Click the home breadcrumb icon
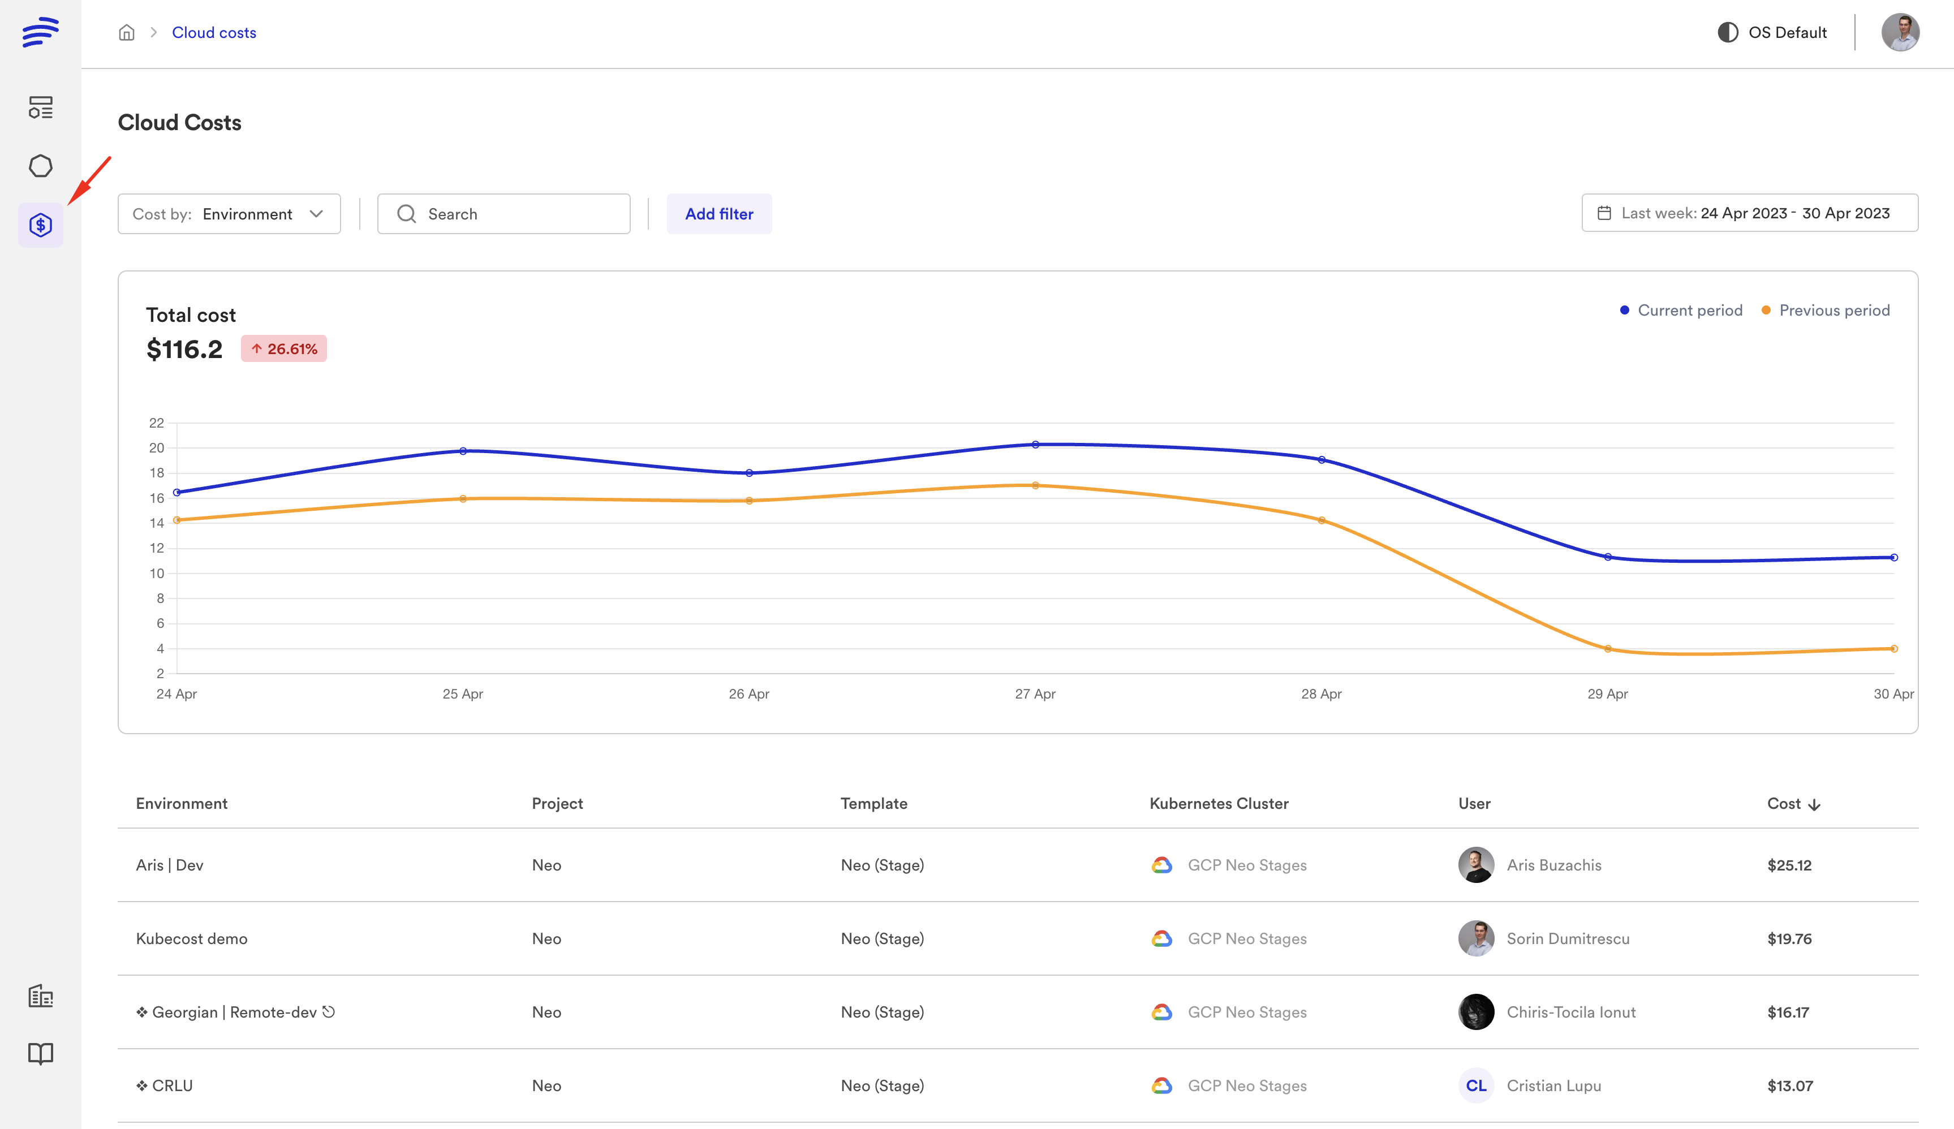Viewport: 1954px width, 1129px height. tap(126, 33)
